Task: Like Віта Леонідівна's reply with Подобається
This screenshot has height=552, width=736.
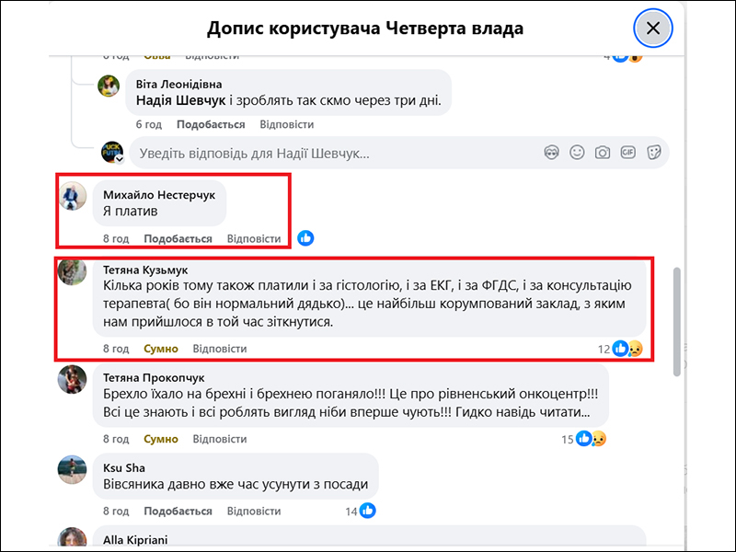Action: [211, 124]
